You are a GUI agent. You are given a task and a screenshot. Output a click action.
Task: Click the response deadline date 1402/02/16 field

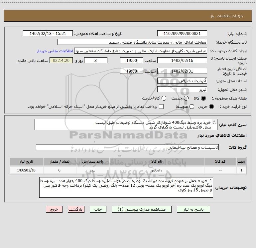coord(182,60)
